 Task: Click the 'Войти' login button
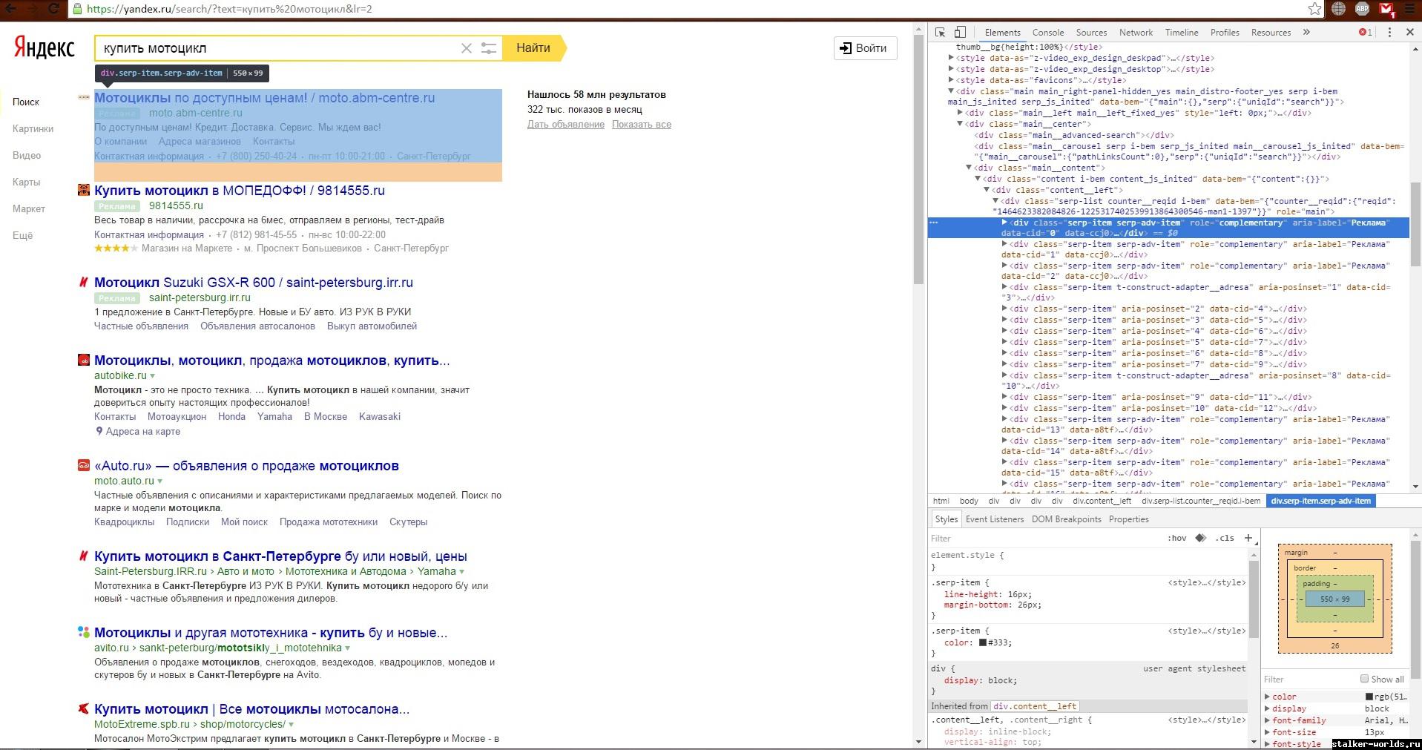pos(865,48)
